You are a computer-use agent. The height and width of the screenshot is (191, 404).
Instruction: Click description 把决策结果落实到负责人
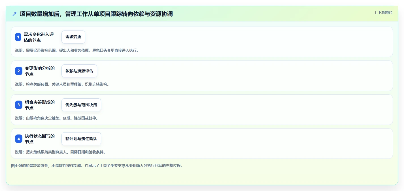pos(60,152)
